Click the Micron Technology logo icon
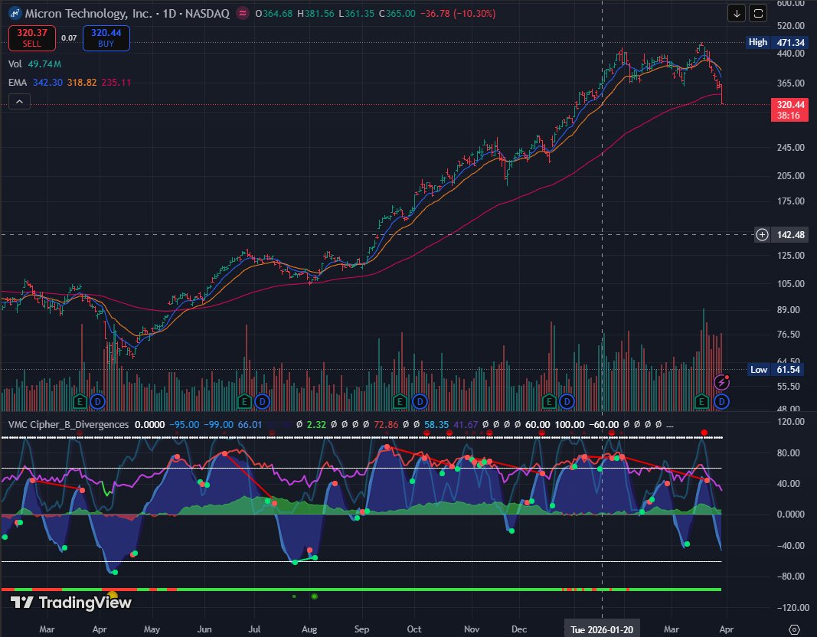The image size is (817, 637). point(15,14)
